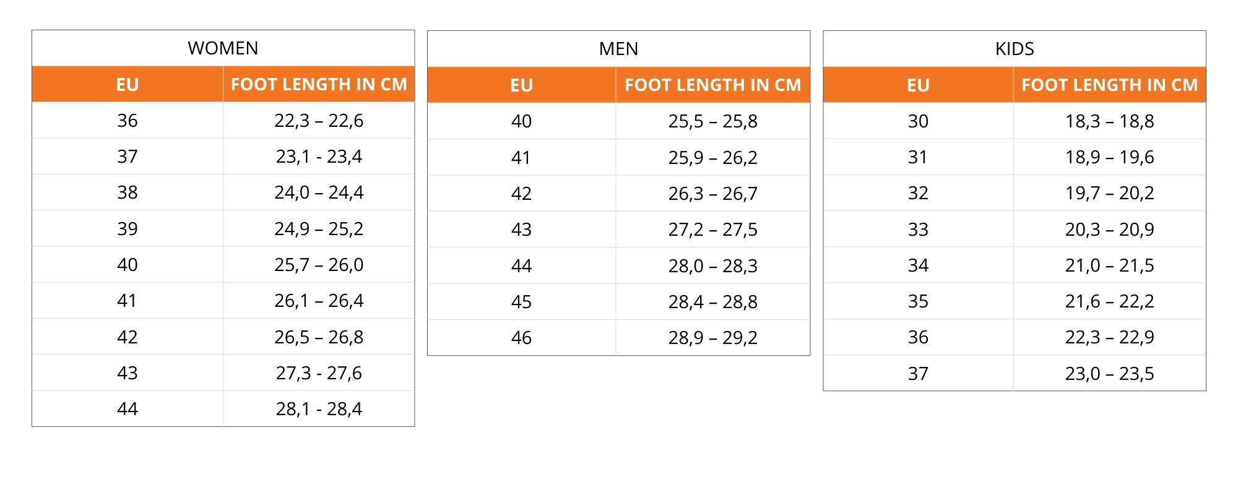Select men's foot length 25,5 – 25,8
The width and height of the screenshot is (1238, 495).
[712, 121]
